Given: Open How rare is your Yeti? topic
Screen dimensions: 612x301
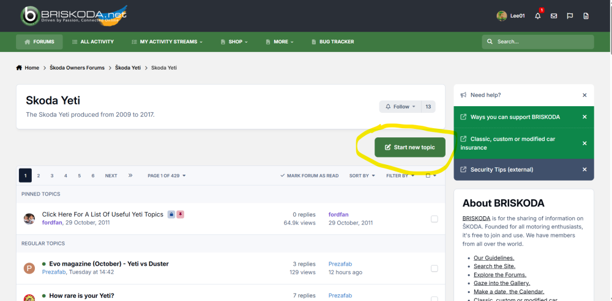Looking at the screenshot, I should pyautogui.click(x=81, y=296).
